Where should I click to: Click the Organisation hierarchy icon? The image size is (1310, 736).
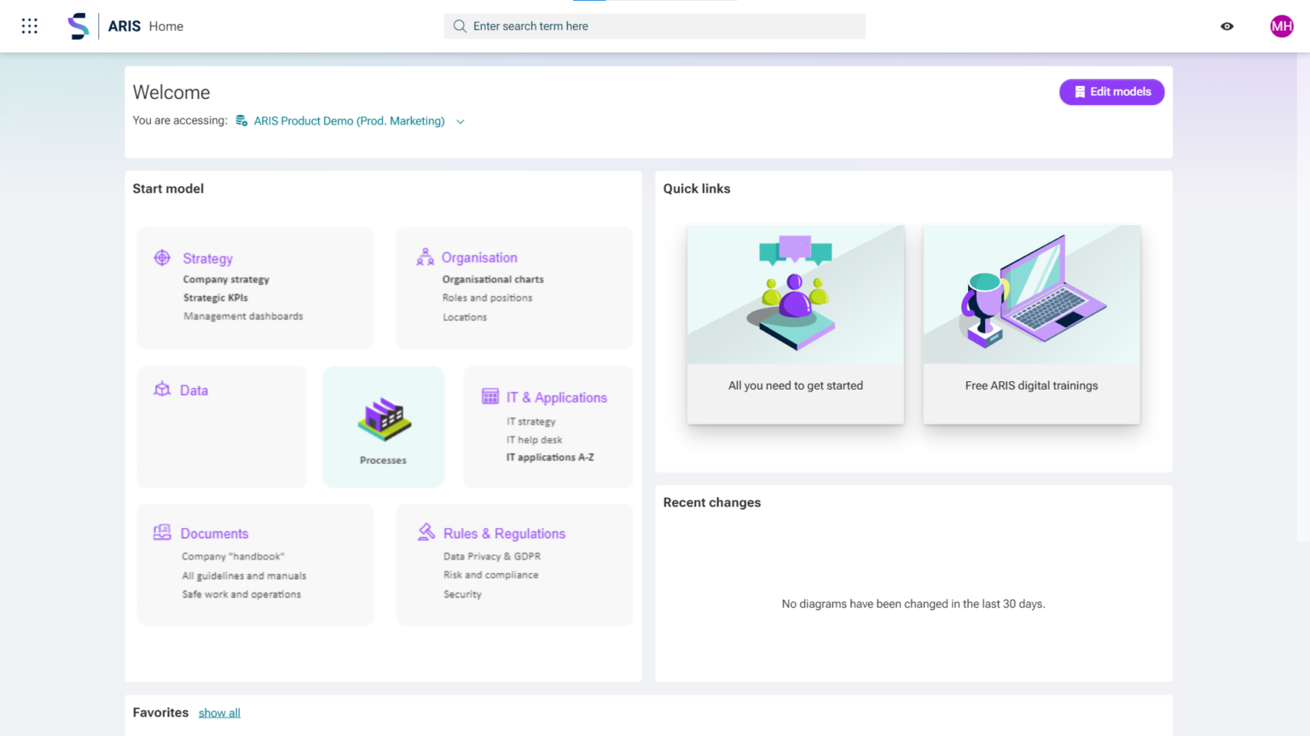pyautogui.click(x=425, y=257)
